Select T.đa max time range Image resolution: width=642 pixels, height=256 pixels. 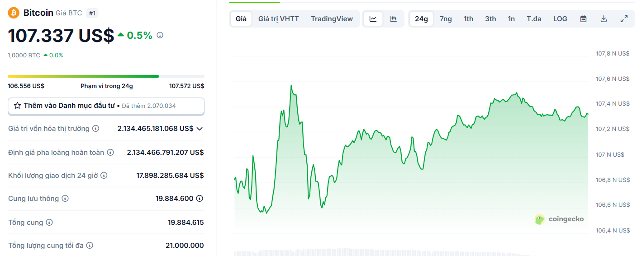pyautogui.click(x=534, y=19)
